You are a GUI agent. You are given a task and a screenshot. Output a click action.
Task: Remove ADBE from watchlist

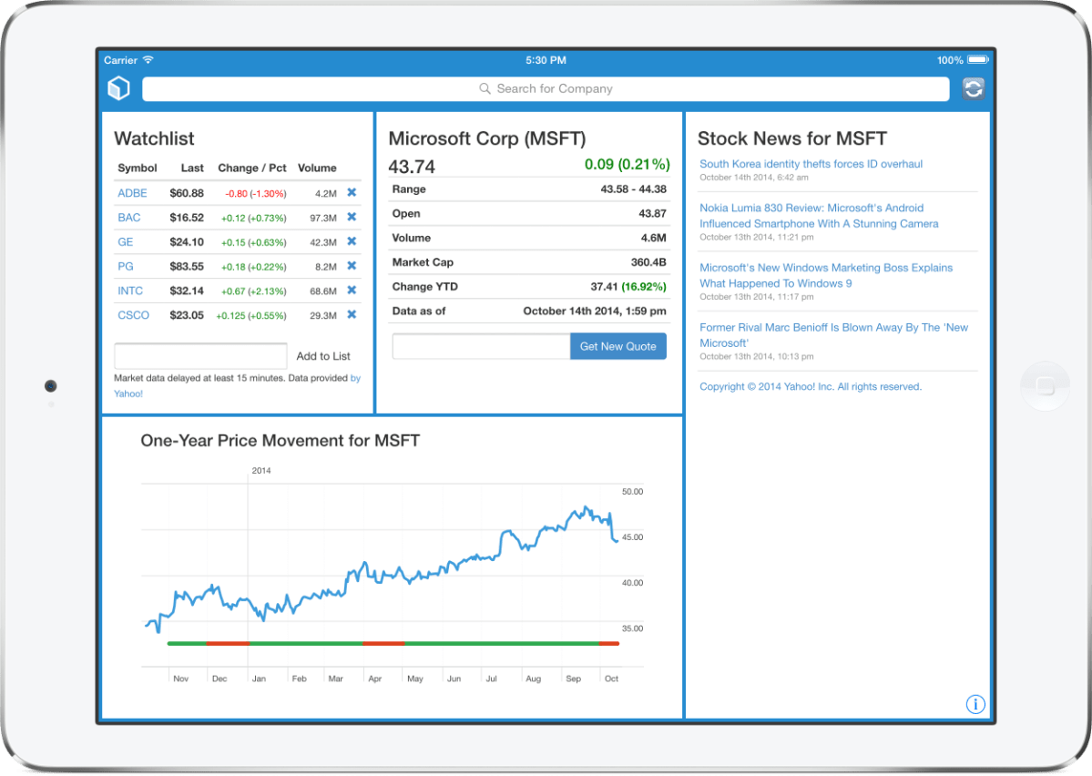[352, 192]
